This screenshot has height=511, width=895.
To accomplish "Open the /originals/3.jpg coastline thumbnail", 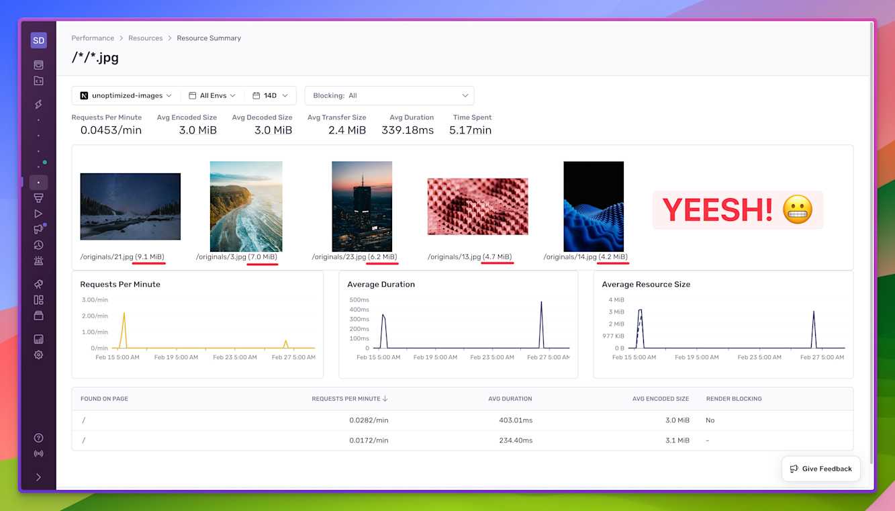I will point(246,206).
